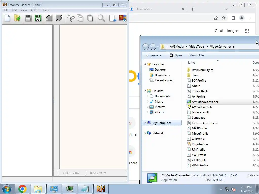Open the Chrome profile icon
Screen dimensions: 259x194
(x=242, y=18)
